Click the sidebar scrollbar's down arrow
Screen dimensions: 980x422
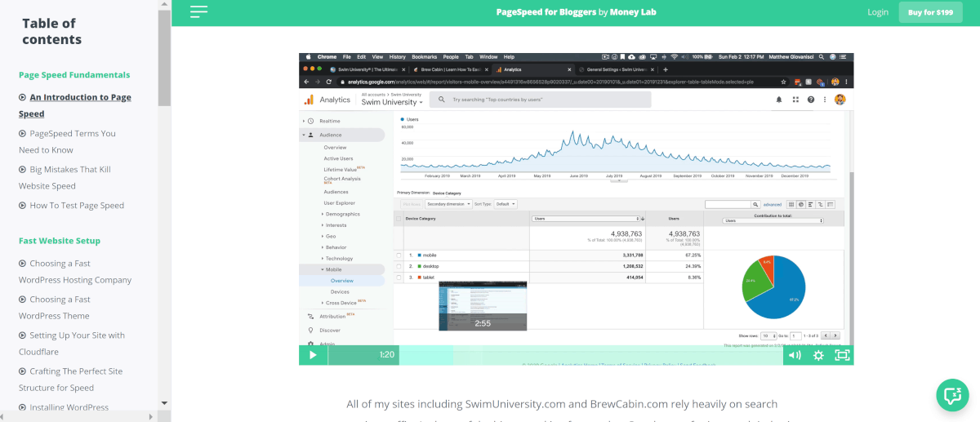(x=164, y=402)
